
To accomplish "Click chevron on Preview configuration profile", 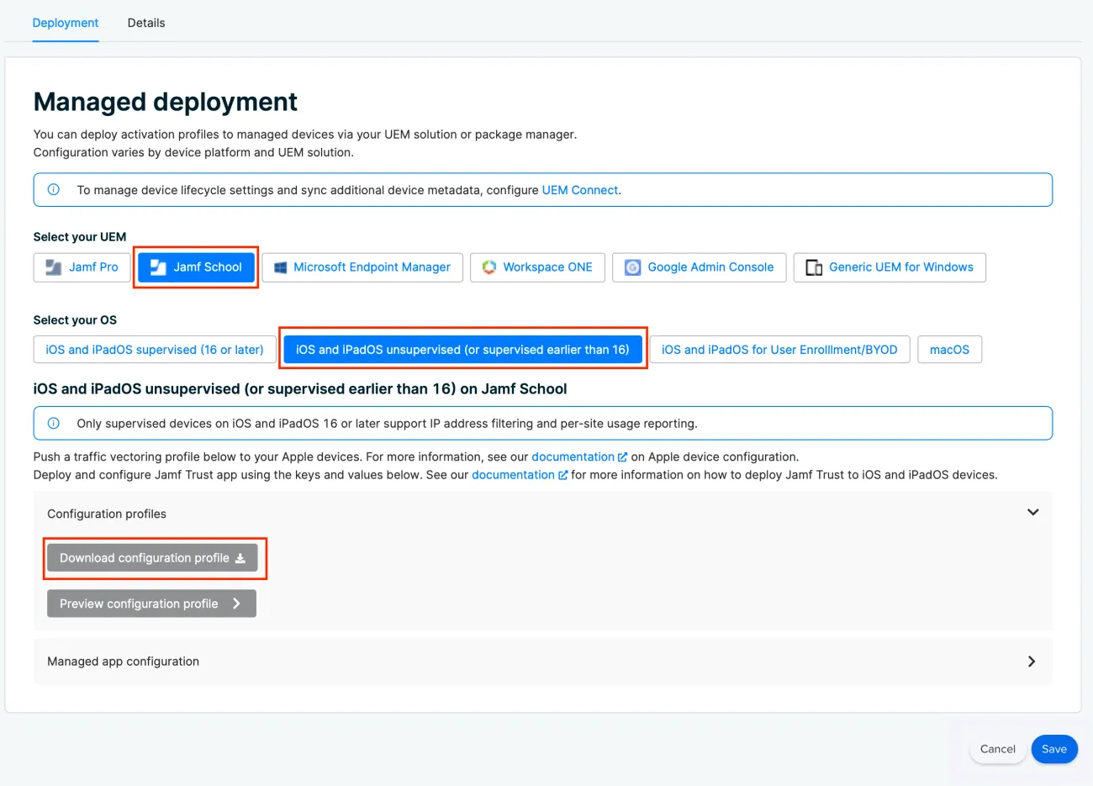I will click(236, 604).
